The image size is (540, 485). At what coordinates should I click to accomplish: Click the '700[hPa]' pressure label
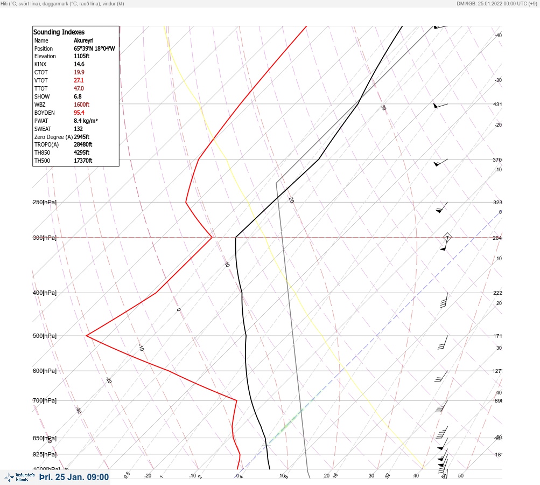(x=45, y=400)
